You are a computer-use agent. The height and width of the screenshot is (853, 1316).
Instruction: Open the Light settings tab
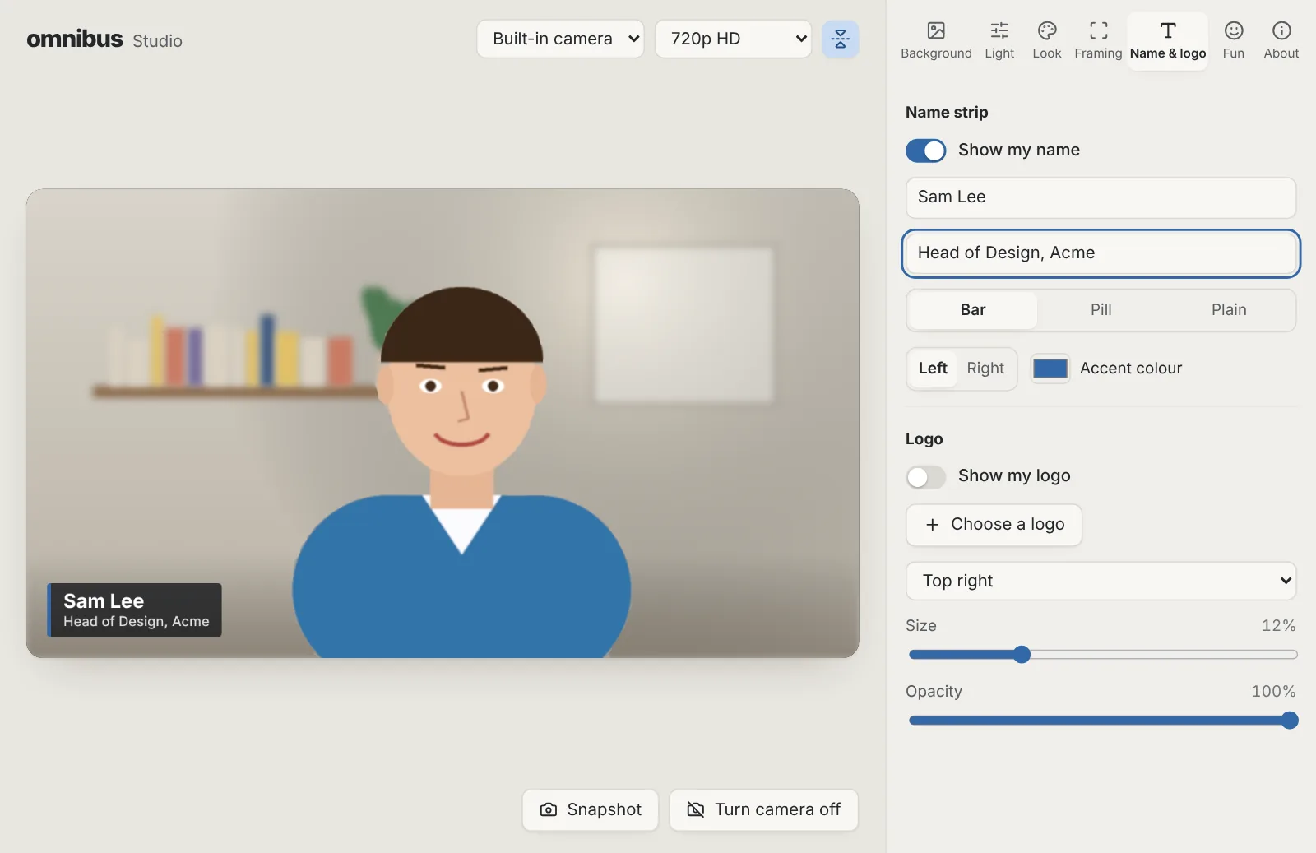(999, 41)
